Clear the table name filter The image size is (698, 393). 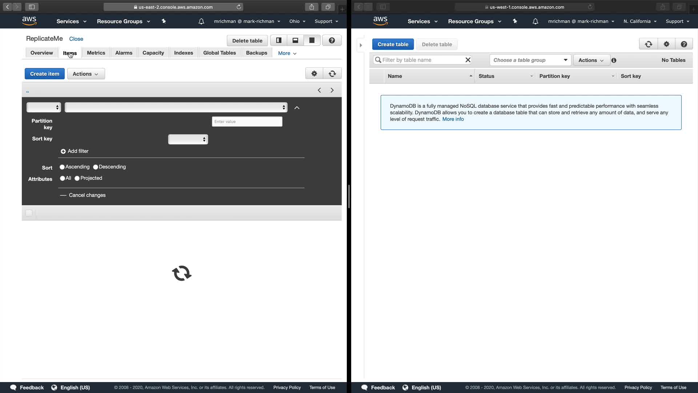(x=468, y=60)
